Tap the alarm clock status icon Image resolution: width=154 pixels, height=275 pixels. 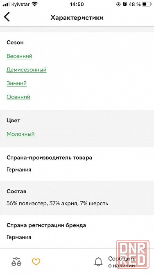[x=125, y=4]
